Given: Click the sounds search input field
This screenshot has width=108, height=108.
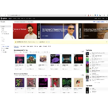Looking at the screenshot, I should 24,22.
